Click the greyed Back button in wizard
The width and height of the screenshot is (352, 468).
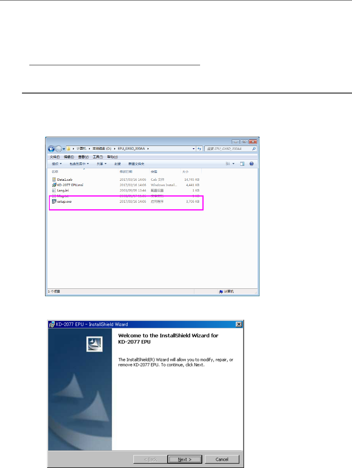[x=150, y=460]
